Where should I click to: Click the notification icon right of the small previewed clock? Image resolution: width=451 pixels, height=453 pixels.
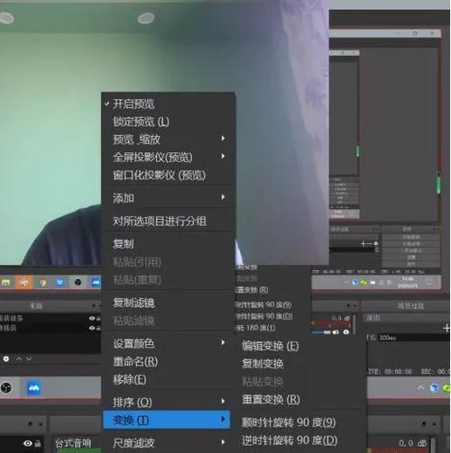429,283
